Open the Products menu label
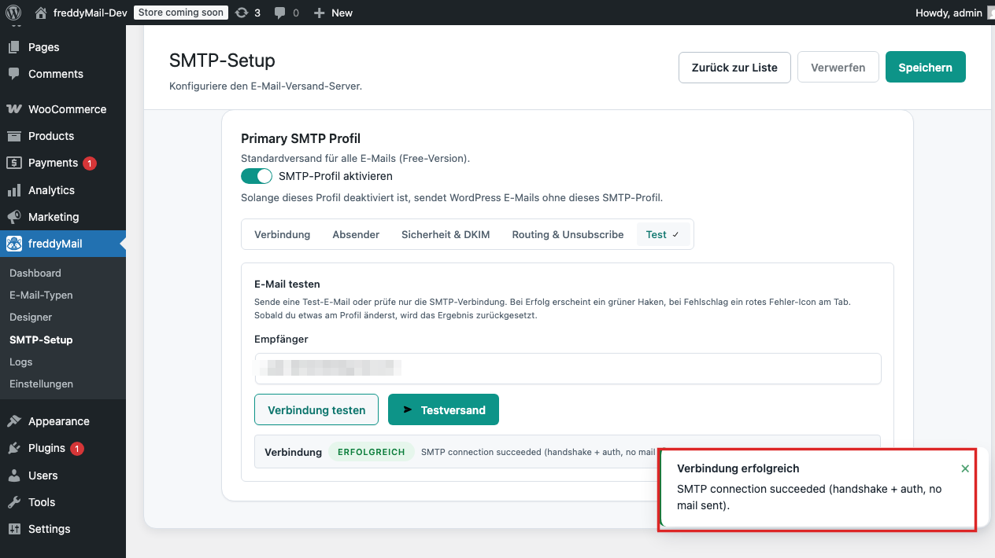 coord(51,136)
